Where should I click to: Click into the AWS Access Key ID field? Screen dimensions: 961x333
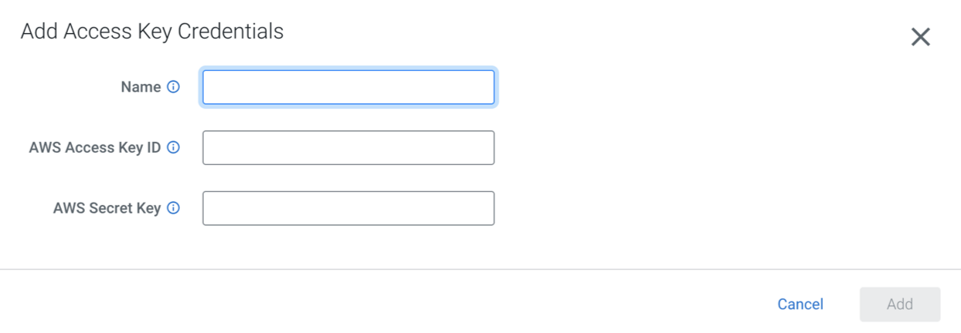click(x=348, y=147)
